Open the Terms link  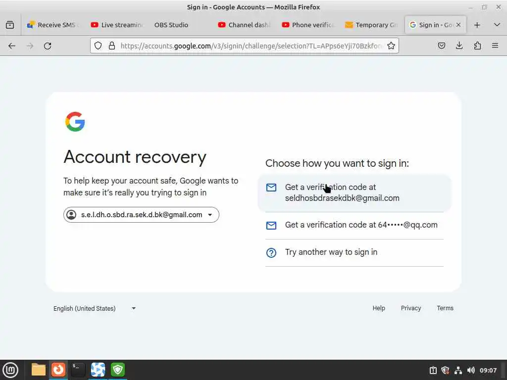[x=445, y=308]
